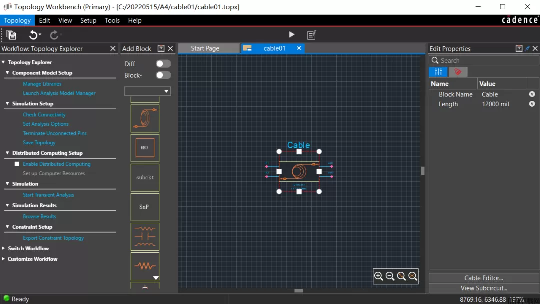Start simulation with the play icon
This screenshot has height=304, width=540.
[292, 35]
